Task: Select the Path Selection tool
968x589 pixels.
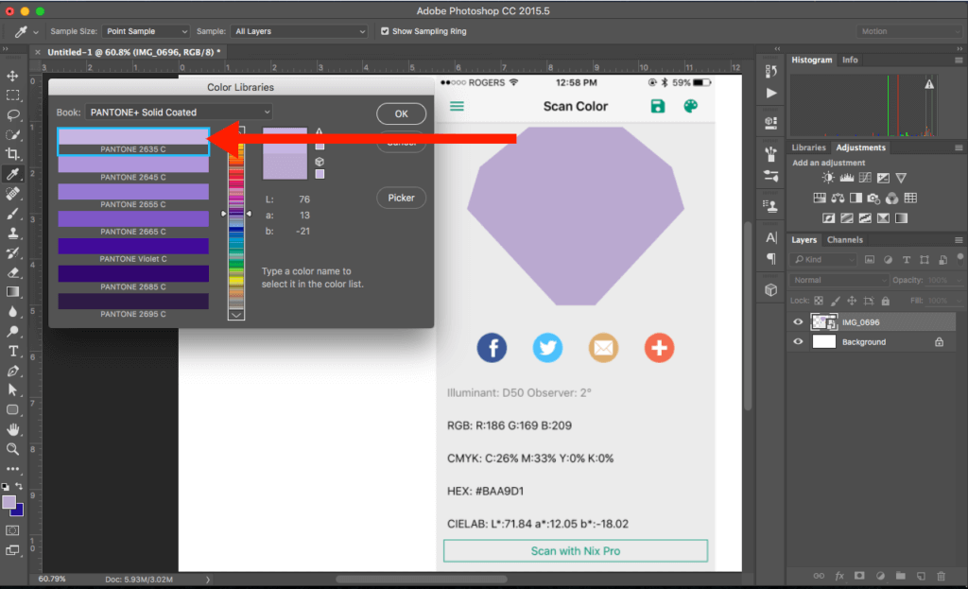Action: click(12, 390)
